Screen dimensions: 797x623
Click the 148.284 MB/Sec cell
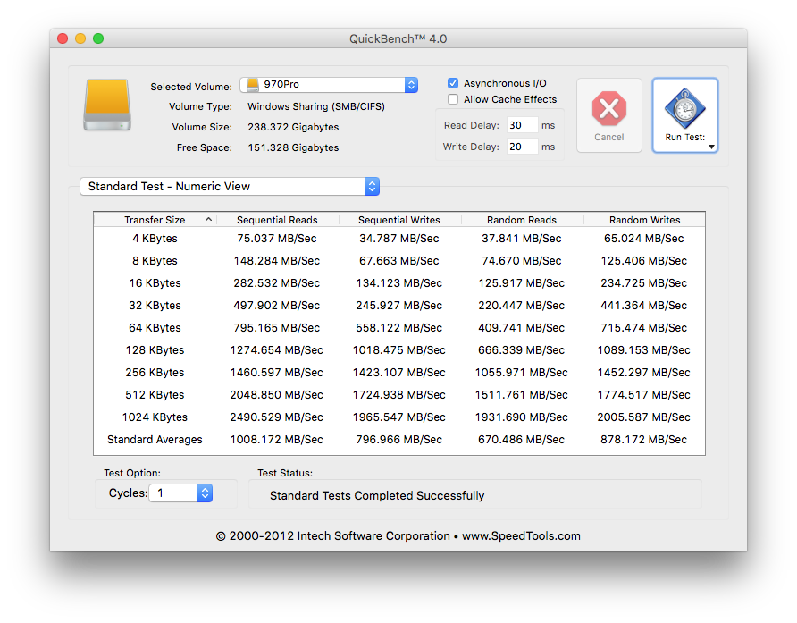pyautogui.click(x=277, y=260)
